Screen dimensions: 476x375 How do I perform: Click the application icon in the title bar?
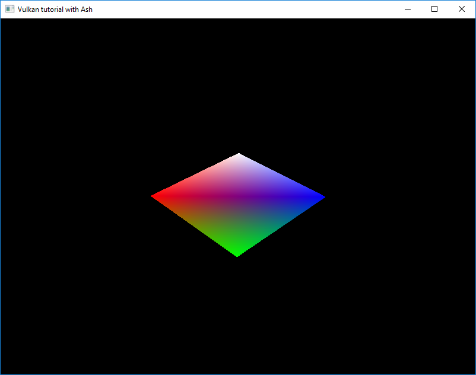[x=9, y=9]
